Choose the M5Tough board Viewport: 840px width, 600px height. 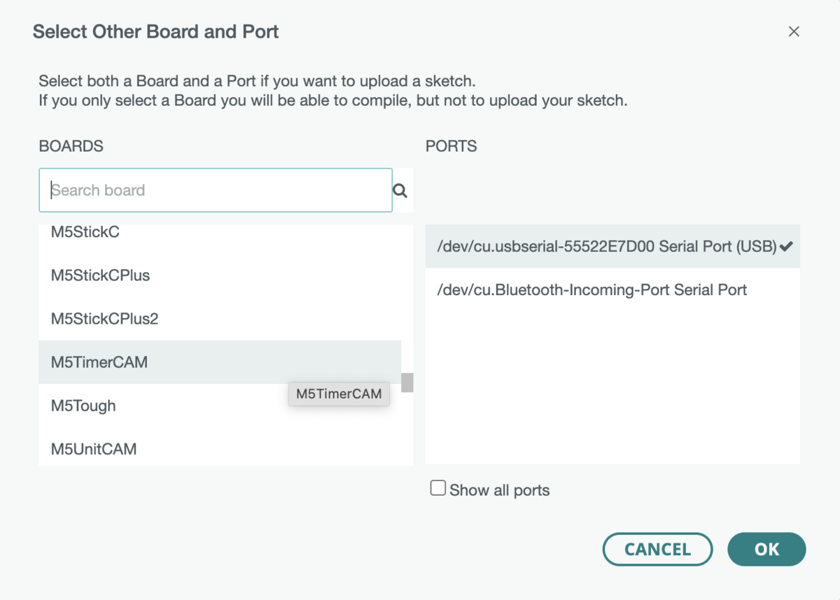point(83,406)
